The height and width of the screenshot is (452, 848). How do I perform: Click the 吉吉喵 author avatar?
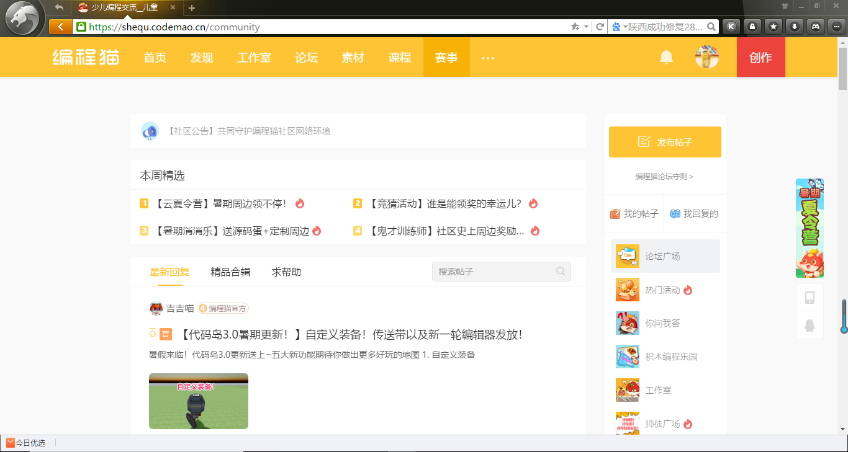pos(156,308)
